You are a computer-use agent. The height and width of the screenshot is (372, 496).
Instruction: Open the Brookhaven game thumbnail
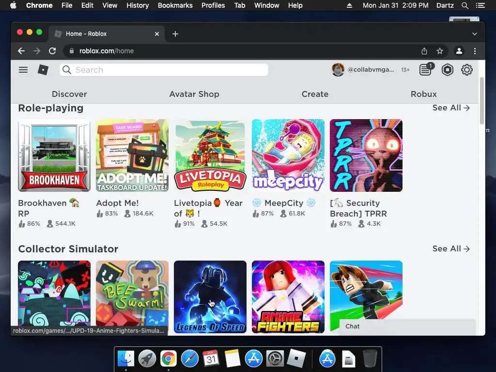(54, 155)
